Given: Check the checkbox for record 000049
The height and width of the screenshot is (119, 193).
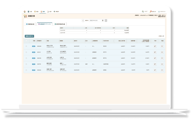Looking at the screenshot, I should point(26,46).
